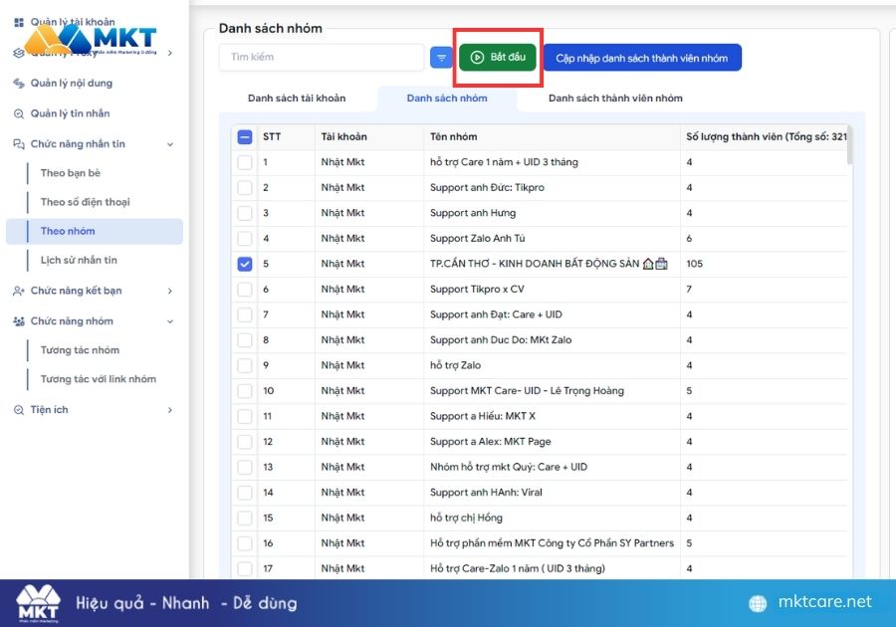Viewport: 896px width, 627px height.
Task: Click the globe icon beside mktcare.net
Action: pos(758,603)
